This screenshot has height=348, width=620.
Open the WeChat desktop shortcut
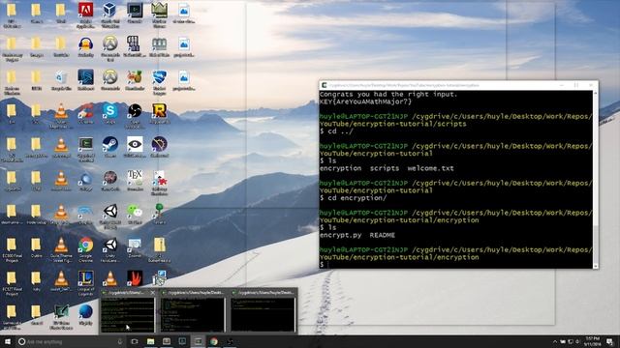click(135, 214)
